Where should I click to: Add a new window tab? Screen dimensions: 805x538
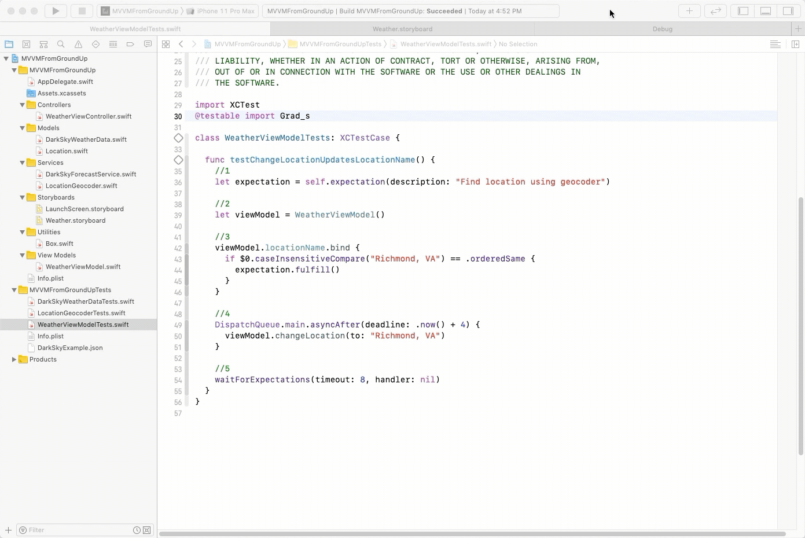(798, 29)
